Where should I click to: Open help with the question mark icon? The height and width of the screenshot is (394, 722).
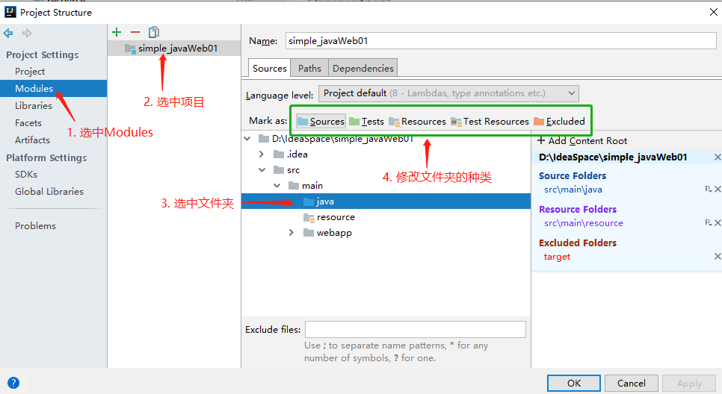point(13,383)
